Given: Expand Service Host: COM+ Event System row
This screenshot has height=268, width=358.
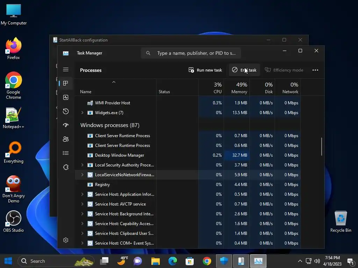Looking at the screenshot, I should tap(82, 243).
